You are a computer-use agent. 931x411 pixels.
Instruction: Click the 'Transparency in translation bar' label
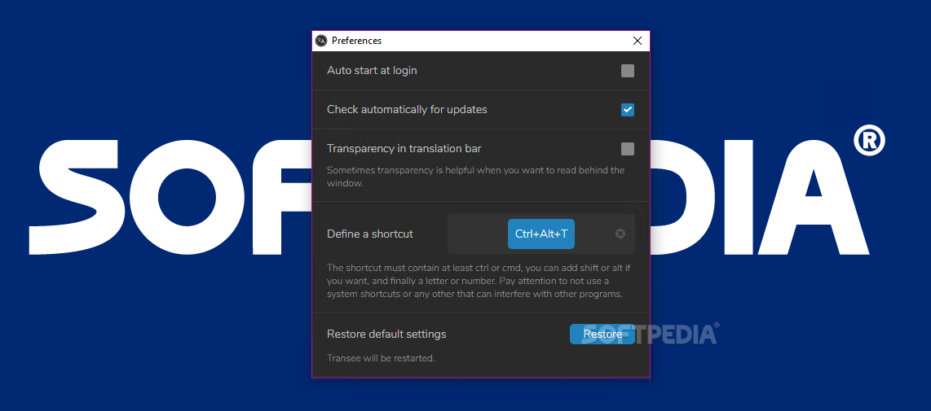(x=404, y=148)
